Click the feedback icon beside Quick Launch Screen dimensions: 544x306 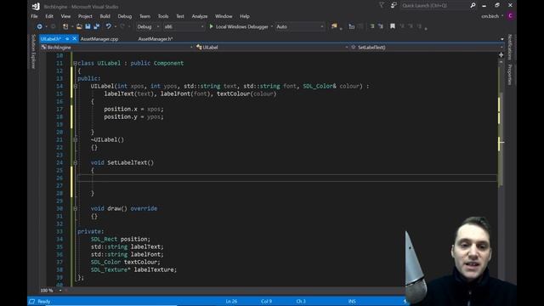pos(394,5)
